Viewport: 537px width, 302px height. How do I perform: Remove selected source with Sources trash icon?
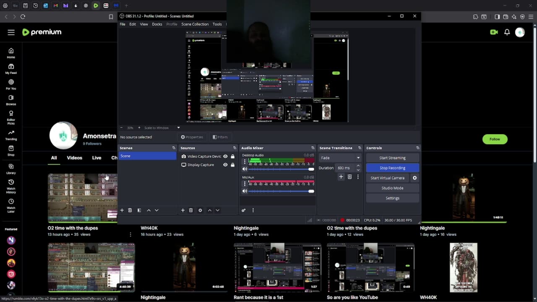(190, 210)
